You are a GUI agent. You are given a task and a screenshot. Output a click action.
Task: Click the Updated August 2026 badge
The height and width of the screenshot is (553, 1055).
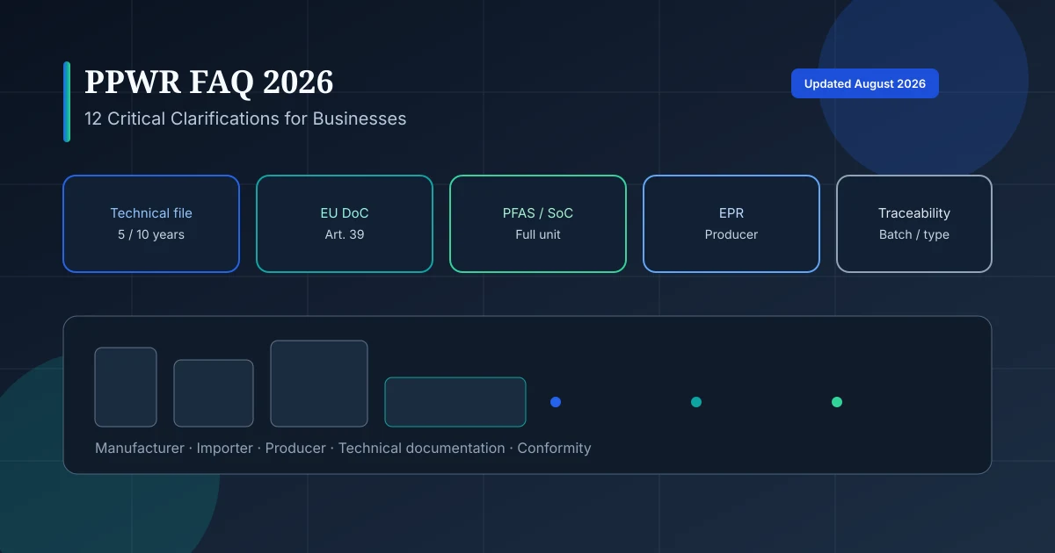pos(865,83)
